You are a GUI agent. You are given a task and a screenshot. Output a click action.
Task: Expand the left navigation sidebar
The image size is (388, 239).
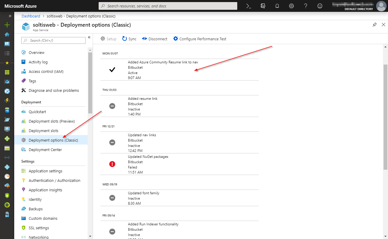click(x=10, y=16)
